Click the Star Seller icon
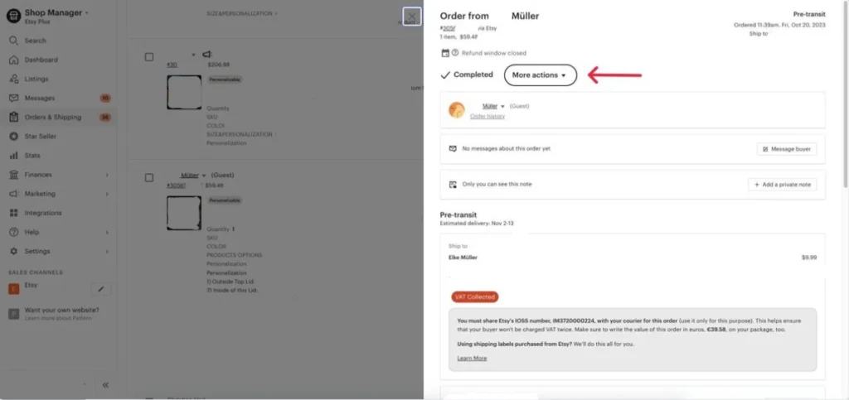The height and width of the screenshot is (400, 849). pos(13,136)
